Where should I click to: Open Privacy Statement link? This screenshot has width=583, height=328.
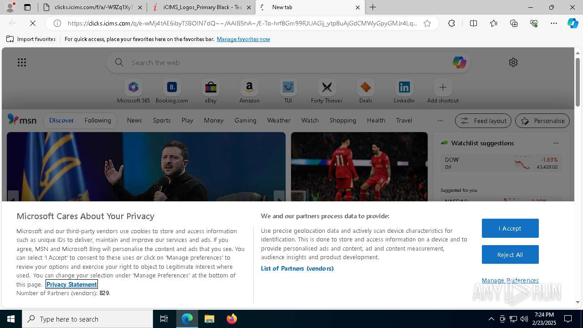(x=72, y=284)
